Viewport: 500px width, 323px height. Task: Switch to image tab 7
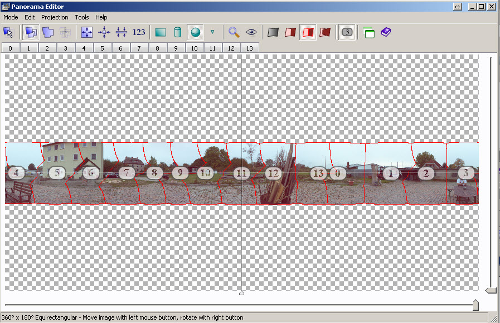pyautogui.click(x=139, y=48)
